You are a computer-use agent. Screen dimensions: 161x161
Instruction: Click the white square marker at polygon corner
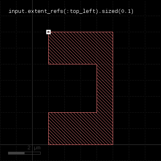click(x=48, y=32)
